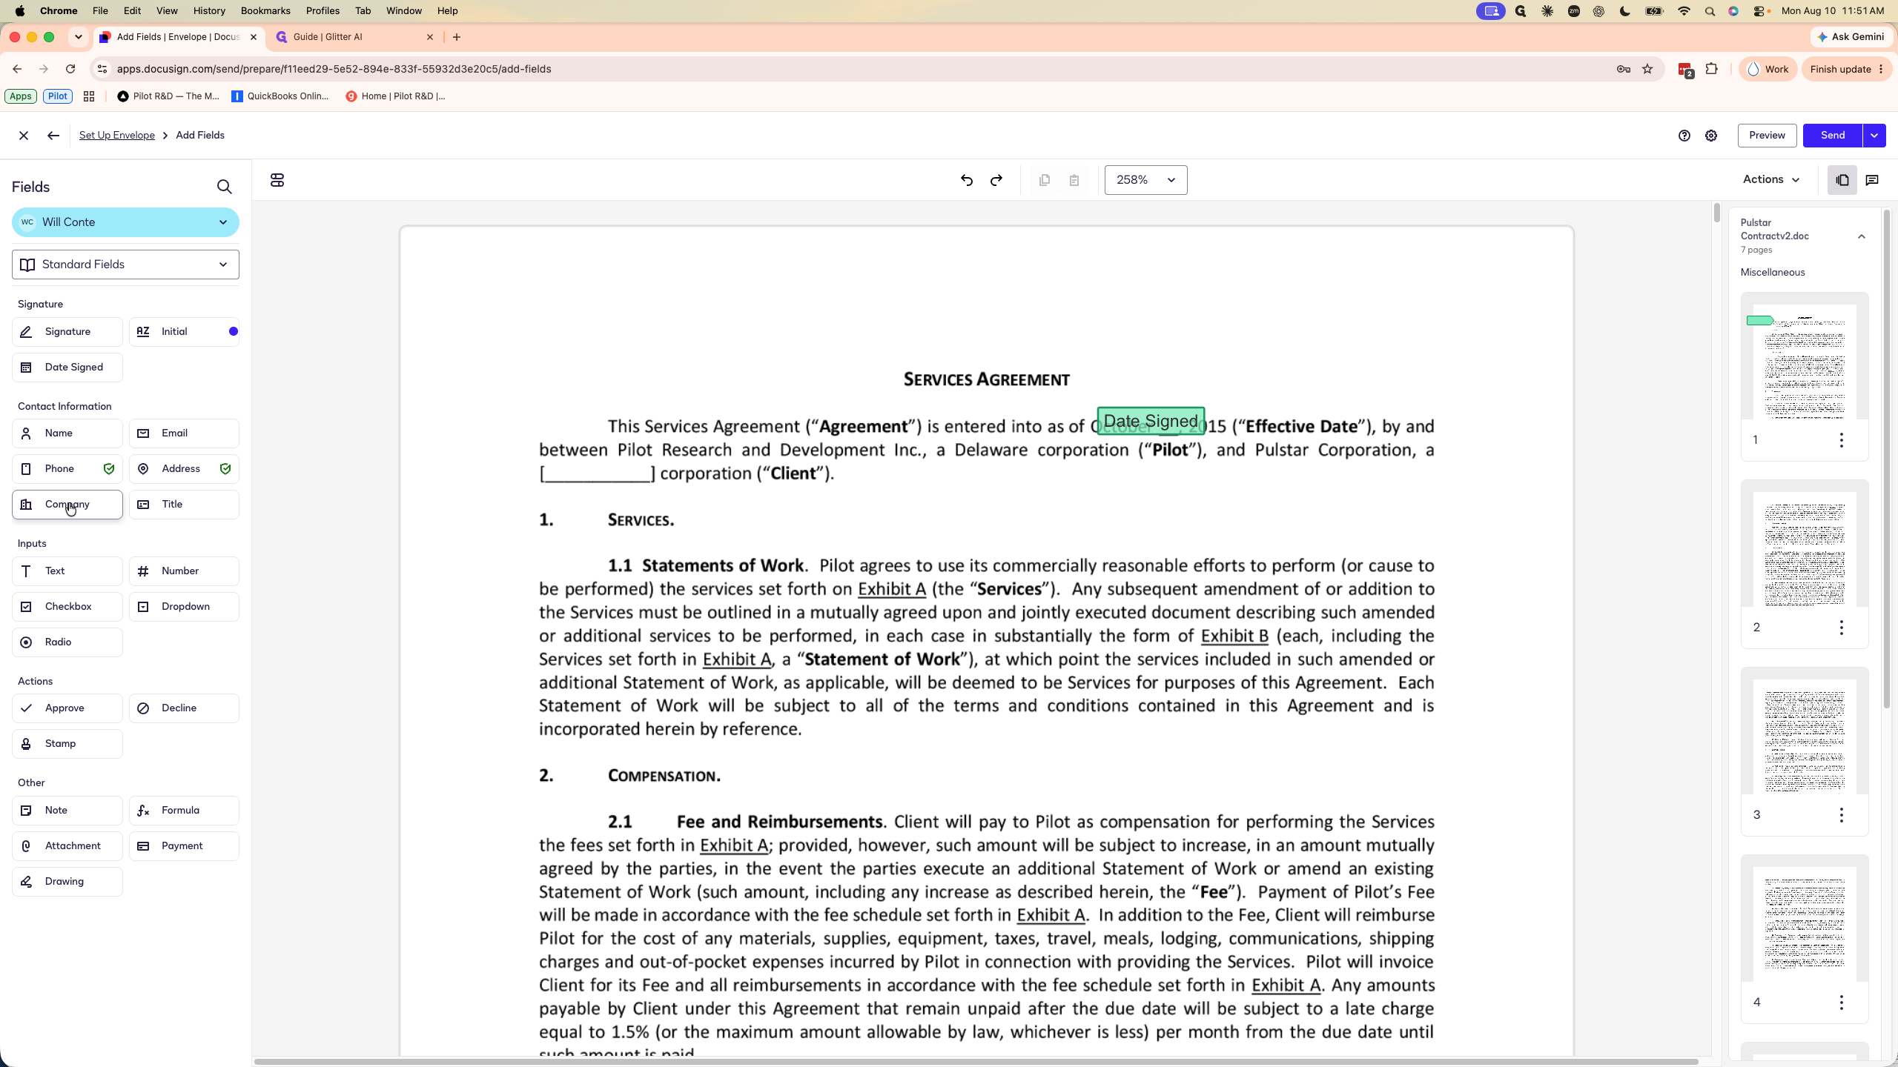This screenshot has height=1067, width=1898.
Task: Open QuickBooks Online bookmark
Action: [x=280, y=96]
